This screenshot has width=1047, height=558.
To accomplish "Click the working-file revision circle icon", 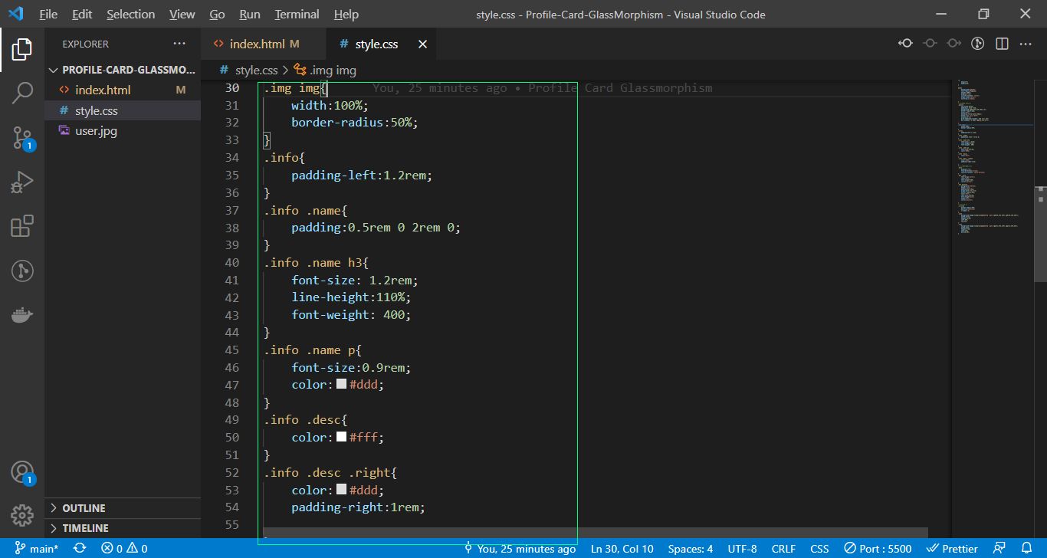I will click(930, 44).
